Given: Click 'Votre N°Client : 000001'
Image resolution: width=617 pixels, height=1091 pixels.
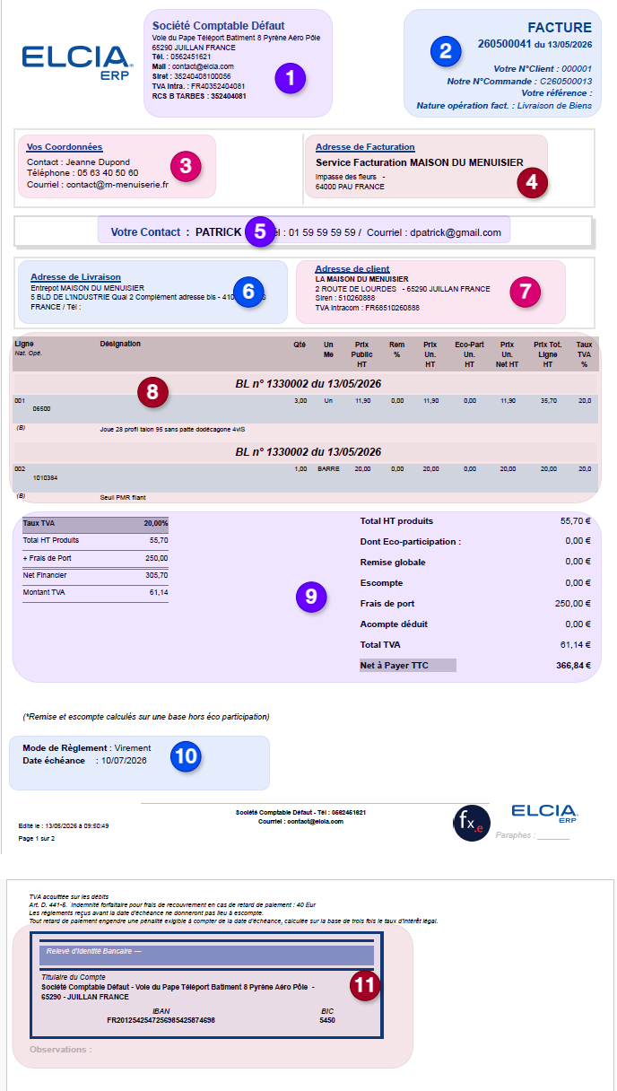Looking at the screenshot, I should [x=543, y=68].
